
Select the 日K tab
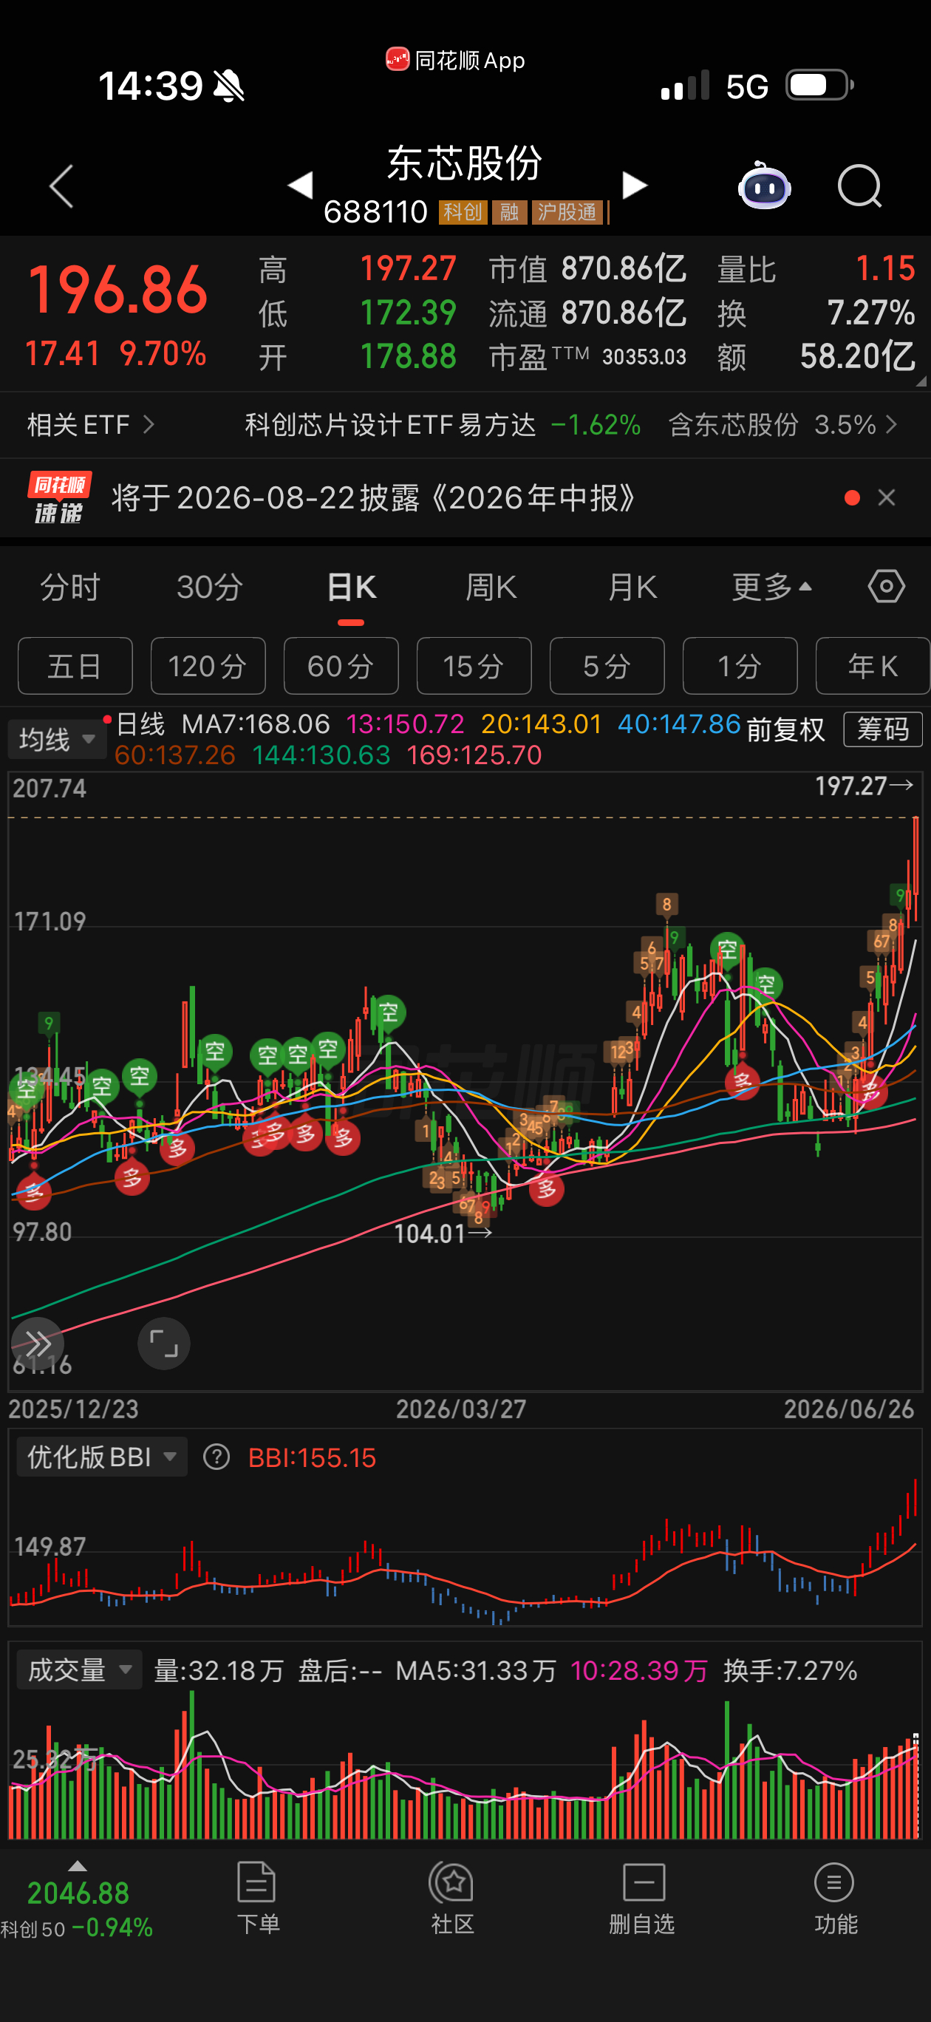tap(351, 587)
